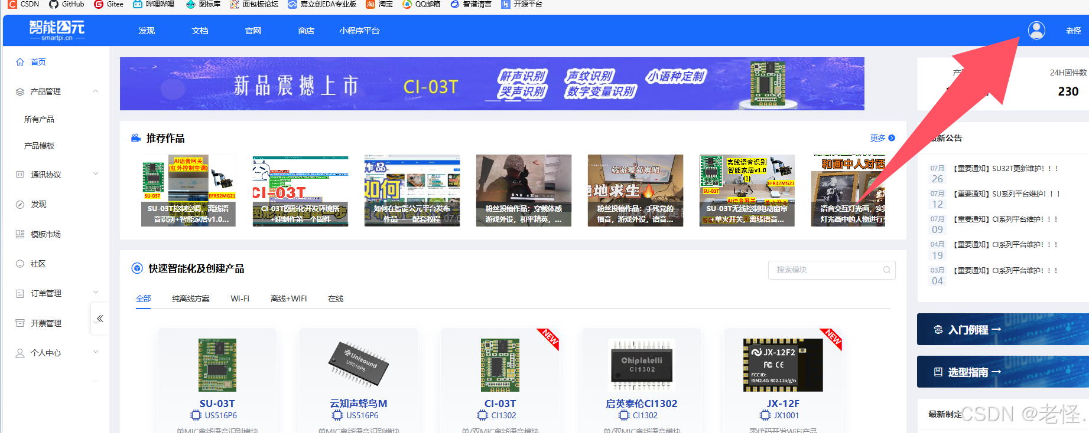Screen dimensions: 1089x433
Task: Expand the 开票管理 sidebar menu
Action: pos(96,323)
